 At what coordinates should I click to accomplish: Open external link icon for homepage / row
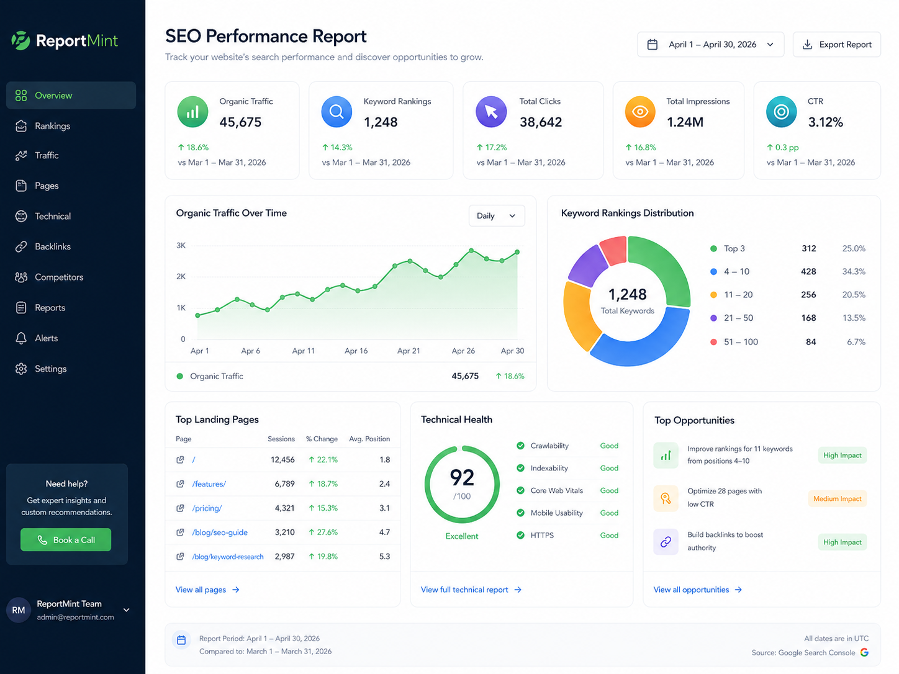tap(180, 459)
